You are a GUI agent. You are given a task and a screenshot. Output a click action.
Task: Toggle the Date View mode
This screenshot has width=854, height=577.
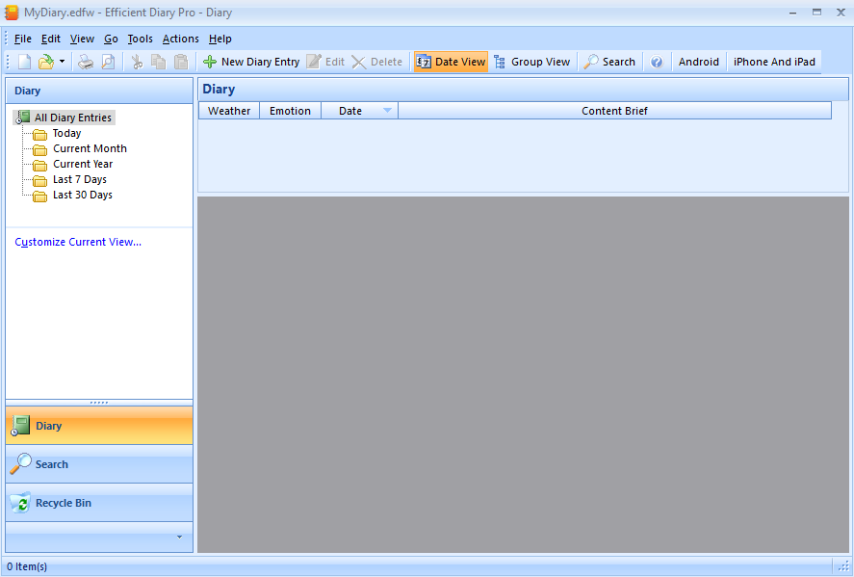point(451,62)
